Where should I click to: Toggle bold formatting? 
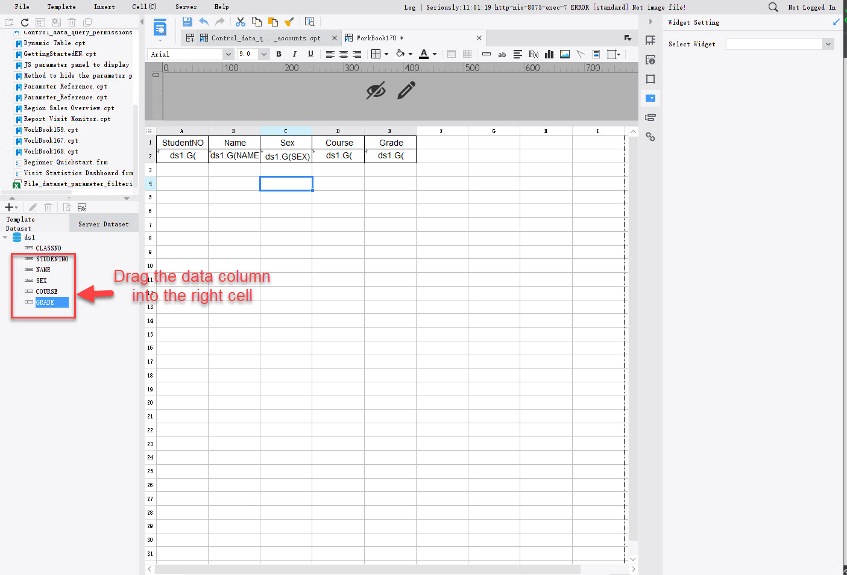click(x=279, y=54)
